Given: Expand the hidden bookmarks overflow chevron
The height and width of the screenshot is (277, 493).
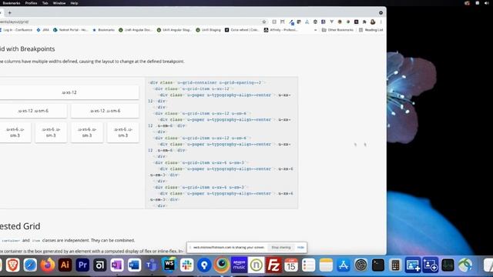Looking at the screenshot, I should pyautogui.click(x=315, y=30).
